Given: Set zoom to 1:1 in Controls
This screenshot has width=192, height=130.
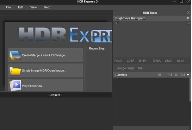Looking at the screenshot, I should pyautogui.click(x=170, y=75).
